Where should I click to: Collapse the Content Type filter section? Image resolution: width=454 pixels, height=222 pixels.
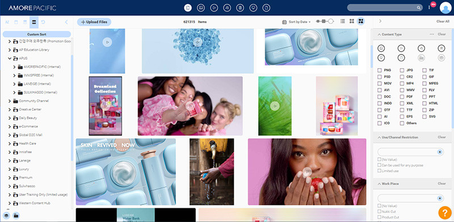379,34
